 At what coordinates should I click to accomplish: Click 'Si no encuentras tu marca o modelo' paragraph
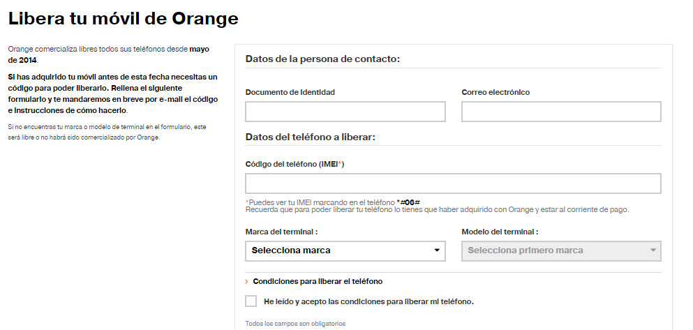click(x=107, y=132)
